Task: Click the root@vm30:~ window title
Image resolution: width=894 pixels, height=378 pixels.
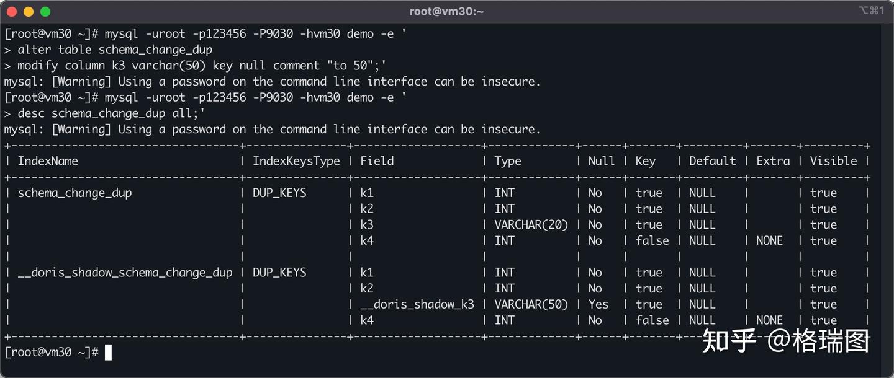Action: 446,11
